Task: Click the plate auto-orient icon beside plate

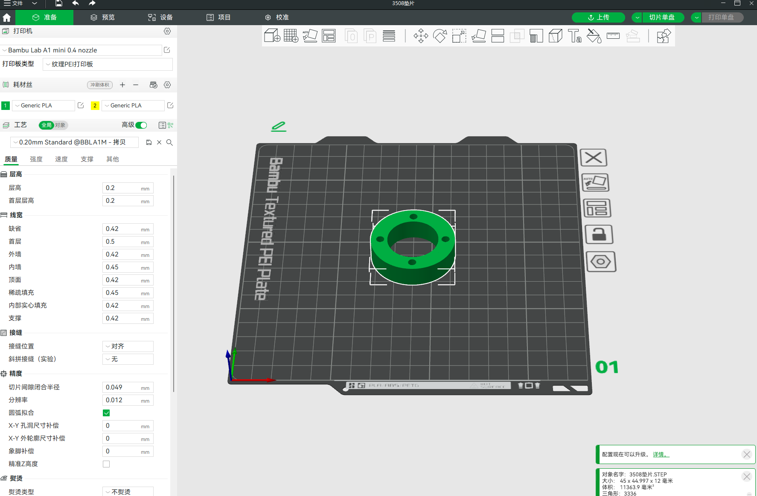Action: tap(596, 182)
